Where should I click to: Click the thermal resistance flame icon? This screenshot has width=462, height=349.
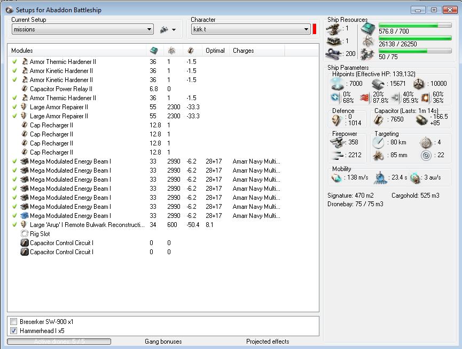click(x=364, y=98)
